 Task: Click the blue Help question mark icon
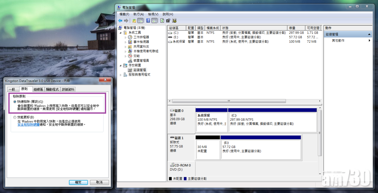[x=148, y=21]
